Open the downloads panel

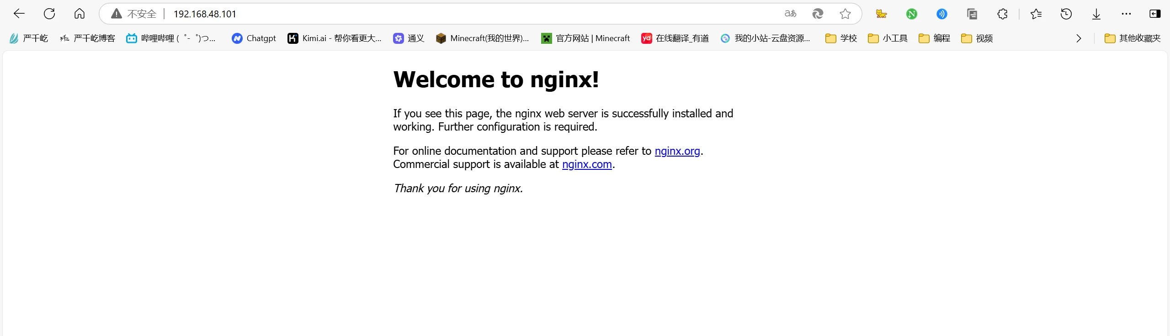tap(1096, 14)
